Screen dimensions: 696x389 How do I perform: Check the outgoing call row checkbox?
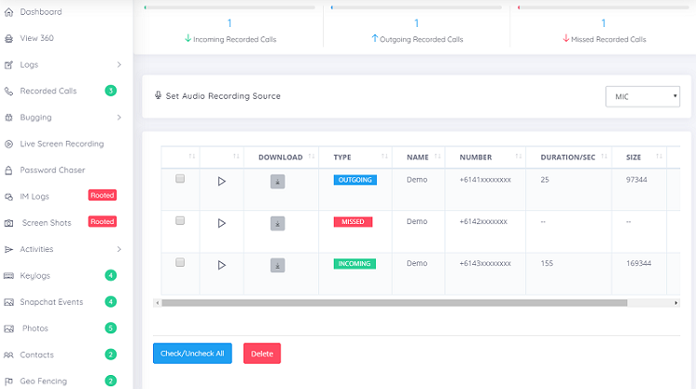[x=180, y=179]
